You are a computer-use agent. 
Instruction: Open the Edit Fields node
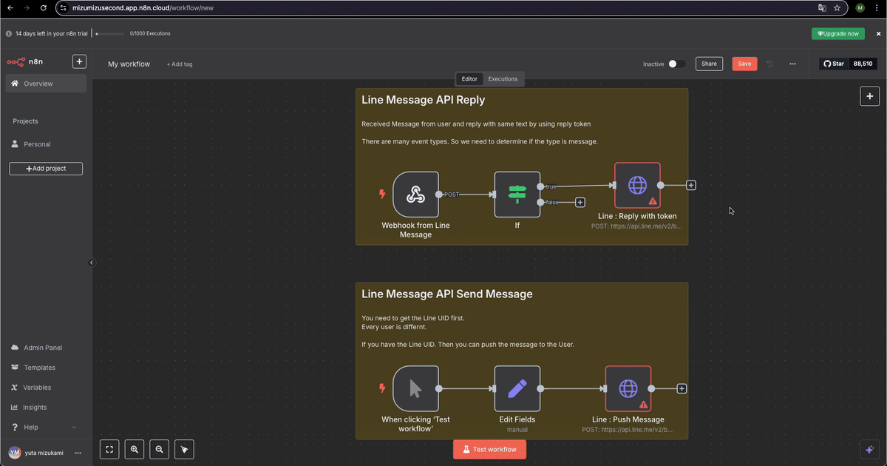pos(517,388)
